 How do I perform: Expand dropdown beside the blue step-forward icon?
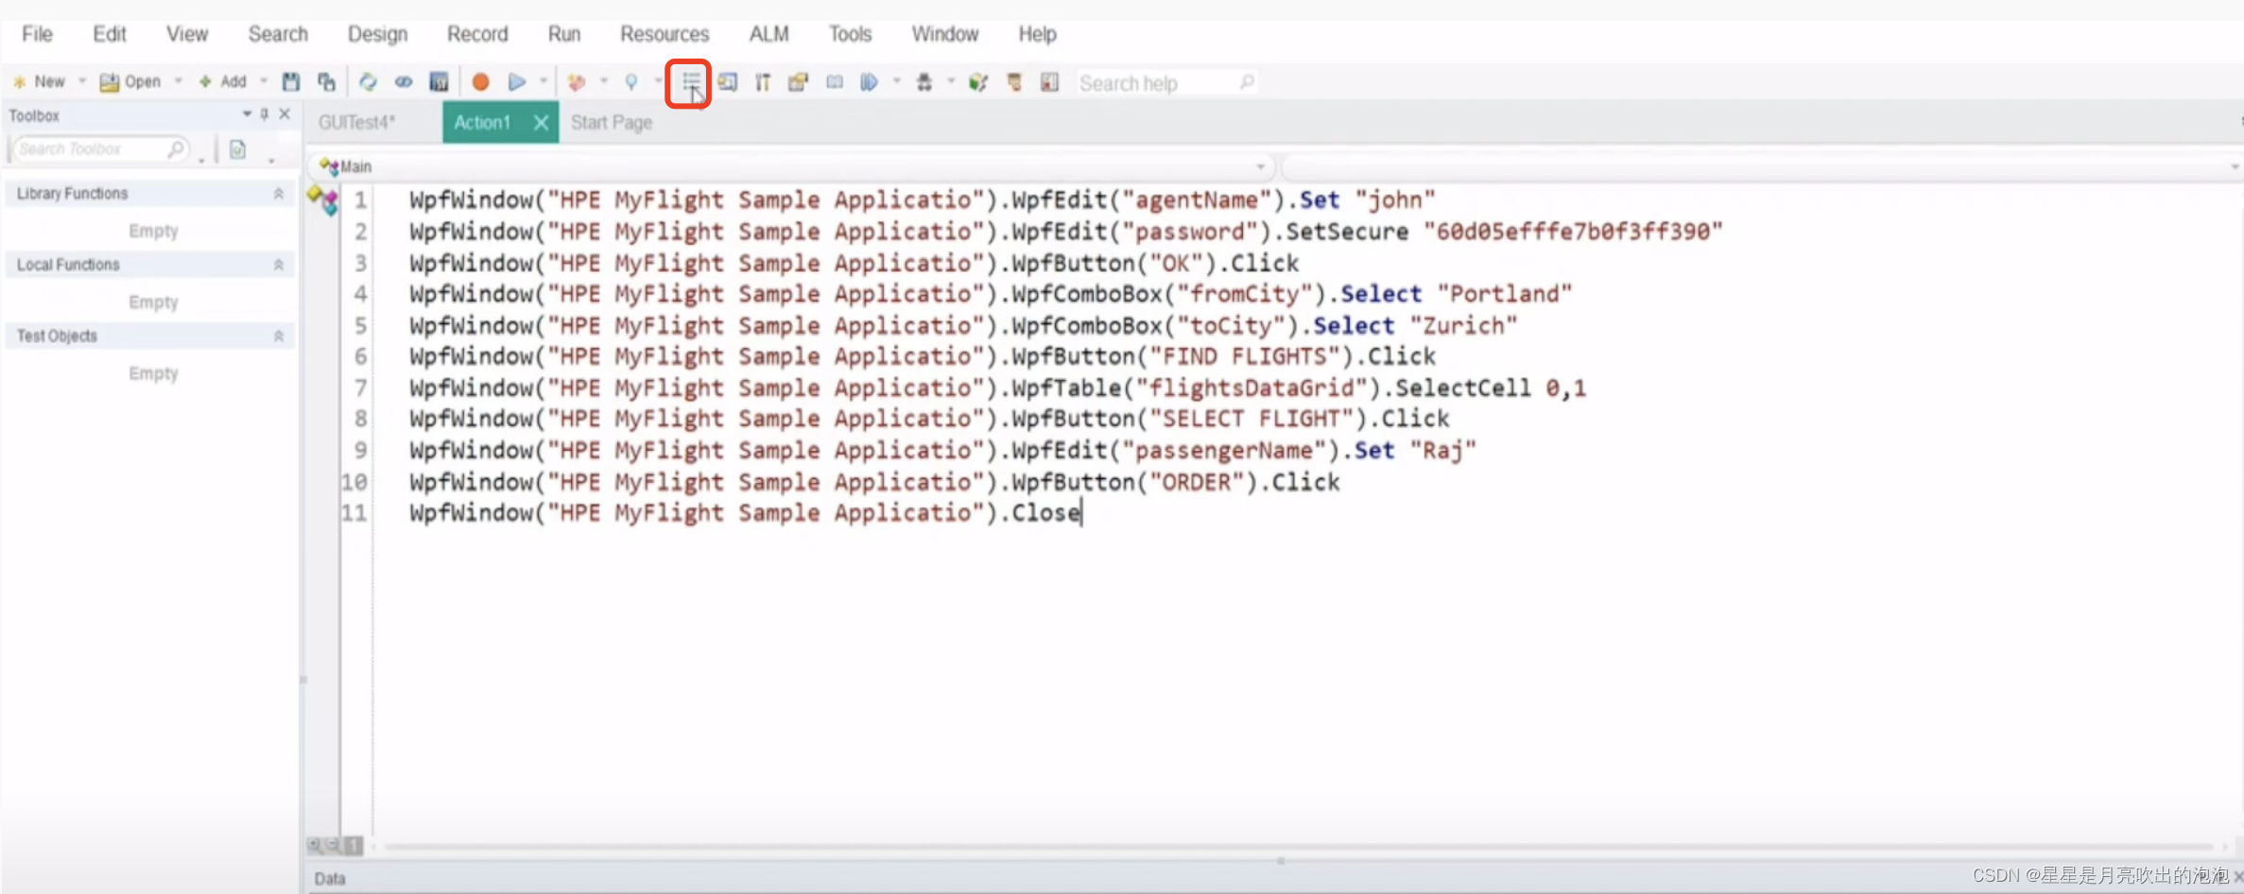coord(896,81)
